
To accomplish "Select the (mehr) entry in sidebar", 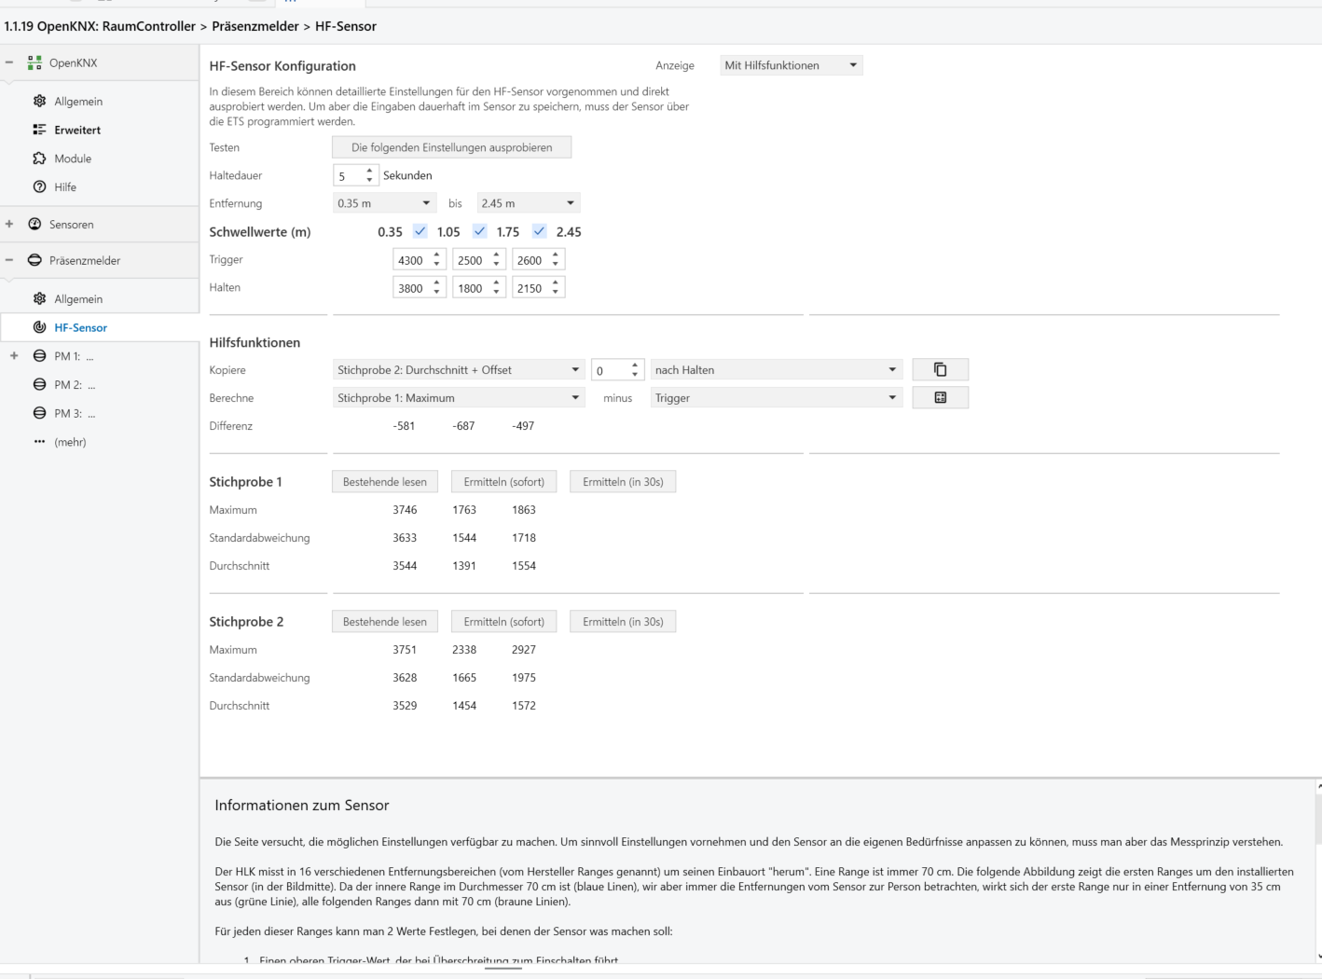I will coord(70,442).
